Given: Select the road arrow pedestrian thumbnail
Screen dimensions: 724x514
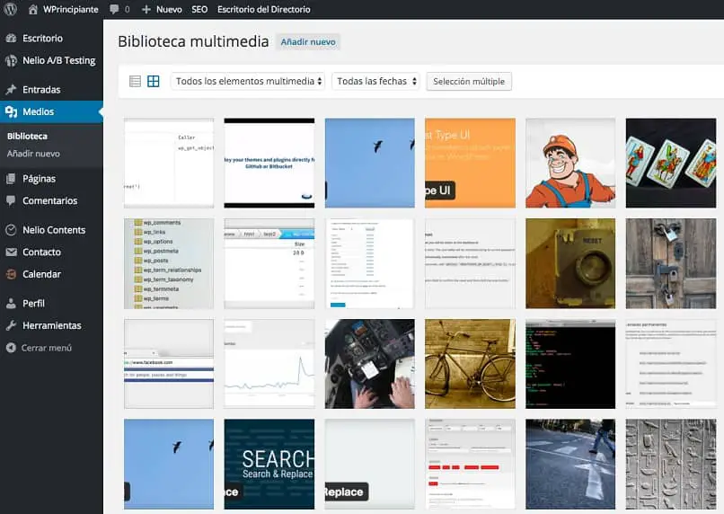Looking at the screenshot, I should 570,464.
